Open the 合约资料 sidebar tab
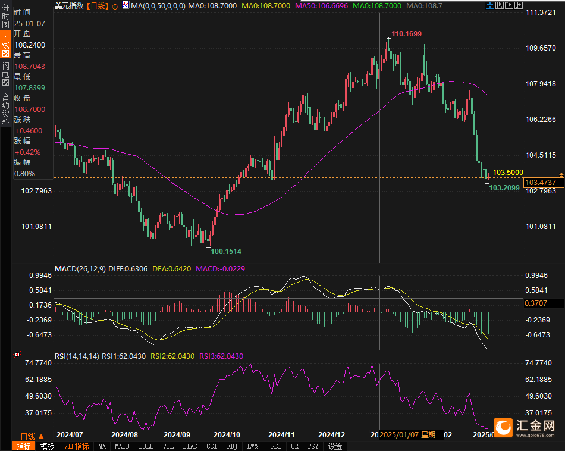 coord(5,109)
